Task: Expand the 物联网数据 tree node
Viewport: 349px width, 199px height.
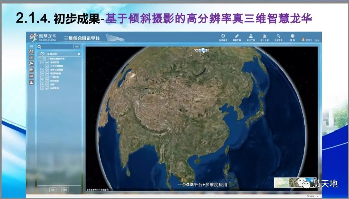Action: coord(42,73)
